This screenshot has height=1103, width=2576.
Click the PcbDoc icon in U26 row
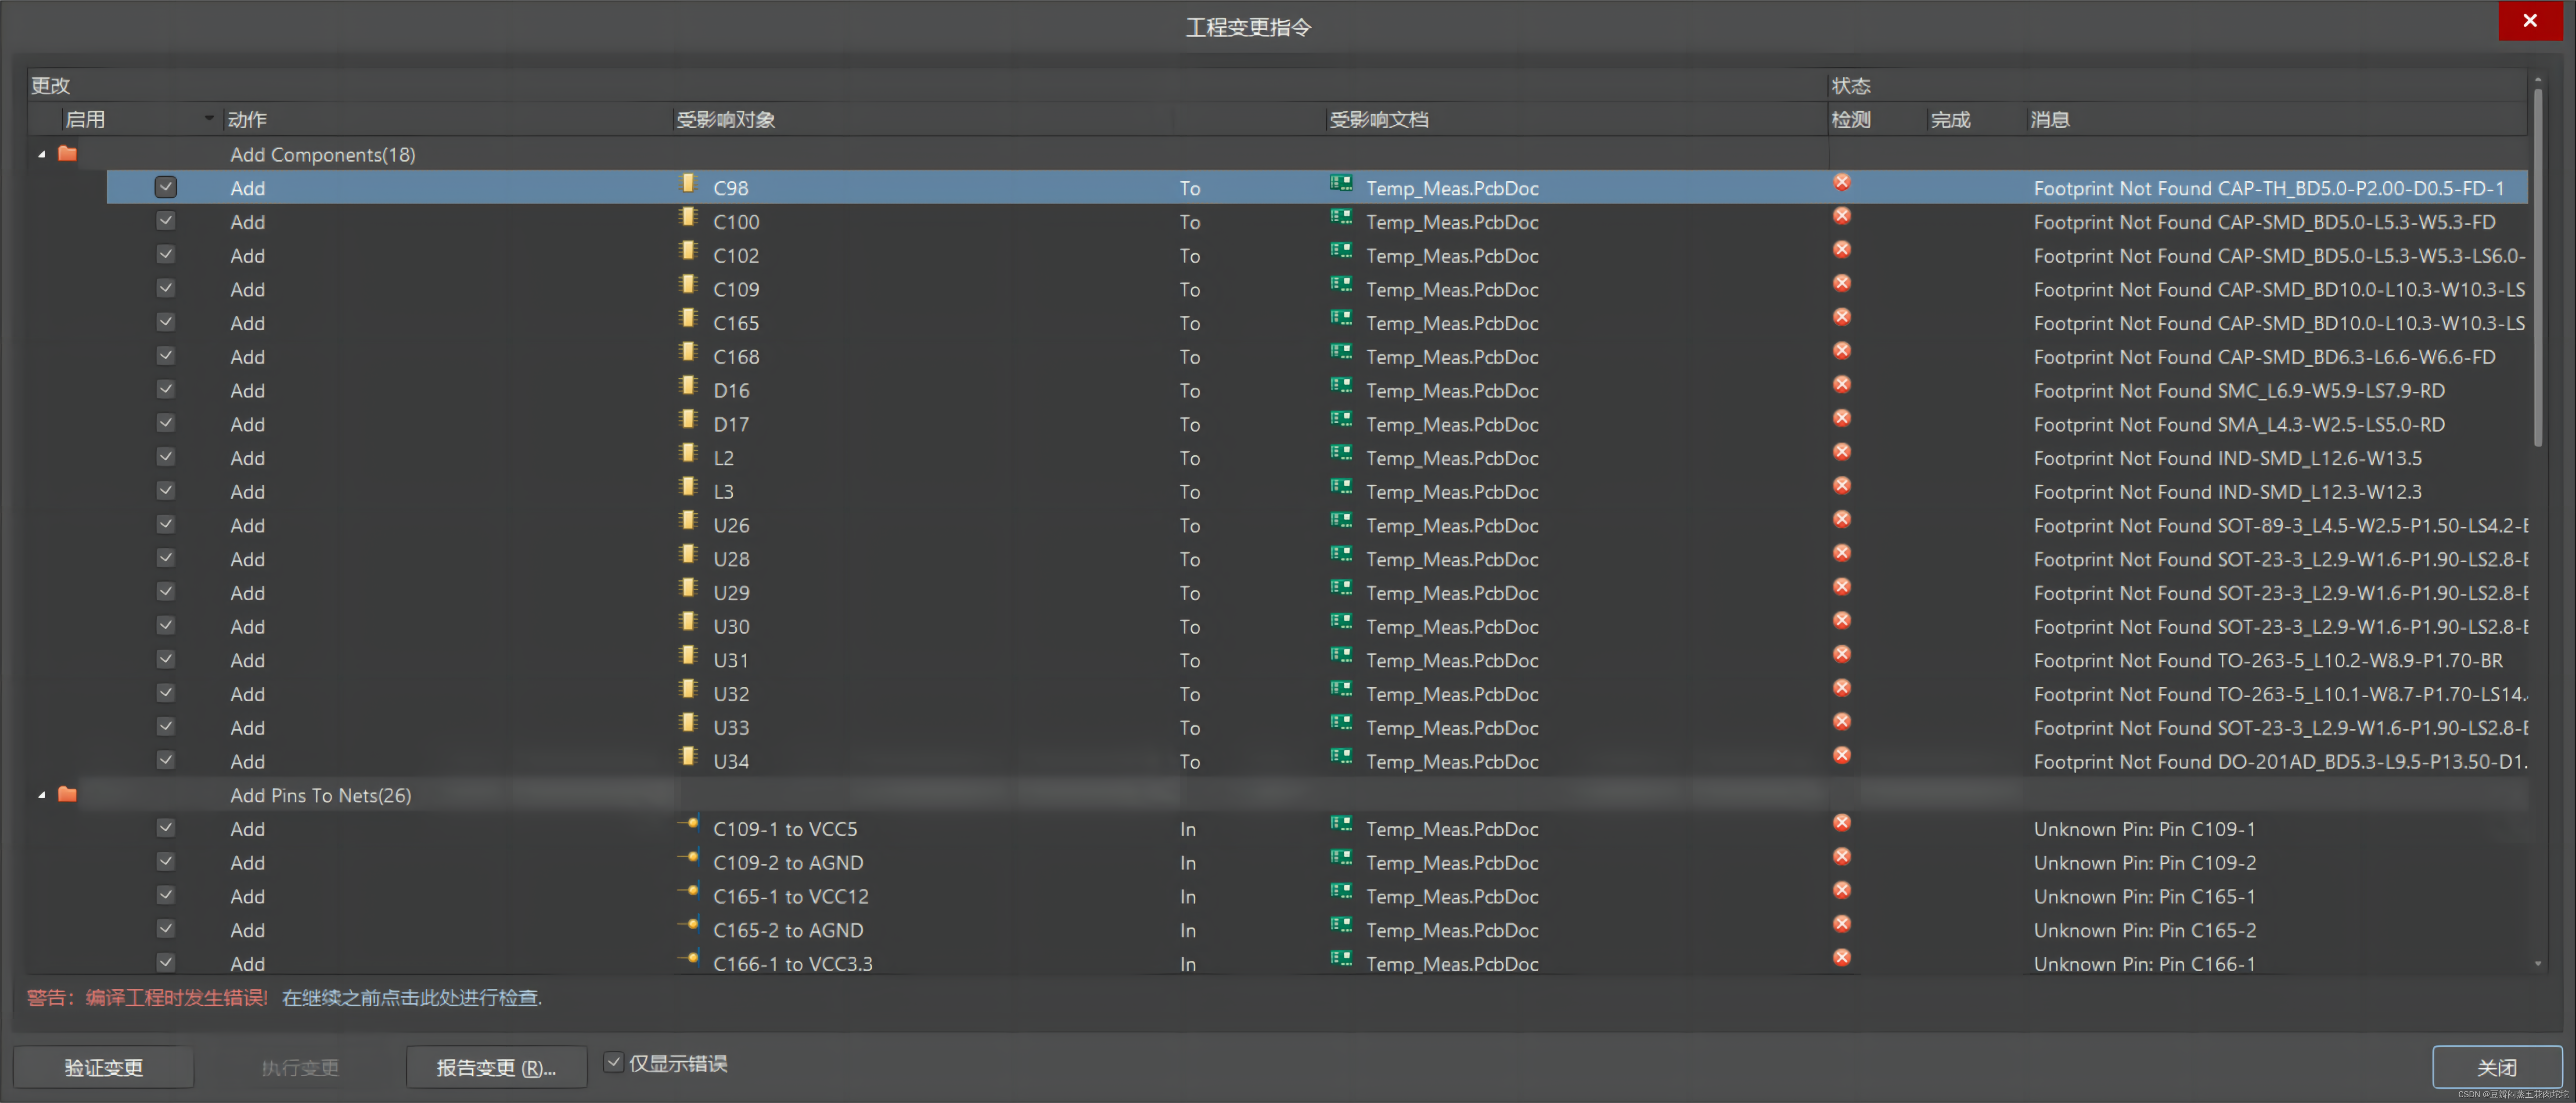(x=1341, y=521)
